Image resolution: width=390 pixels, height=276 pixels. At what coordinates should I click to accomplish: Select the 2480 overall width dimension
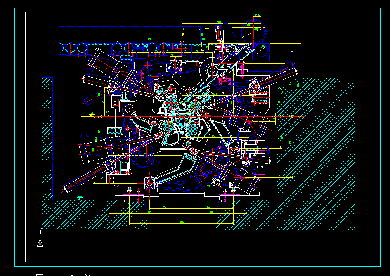click(182, 222)
